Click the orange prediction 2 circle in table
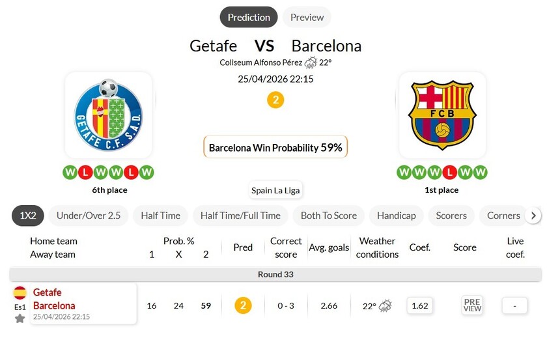Screen dimensions: 547x349 pyautogui.click(x=243, y=305)
